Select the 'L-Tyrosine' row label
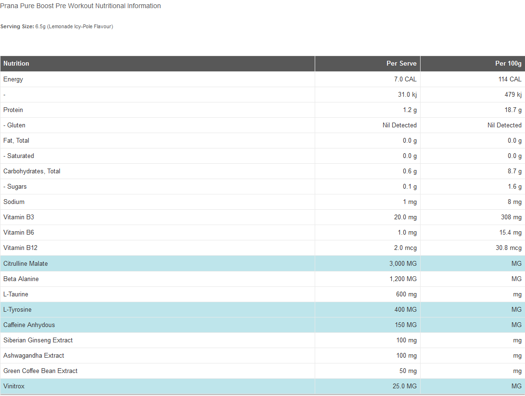Image resolution: width=525 pixels, height=396 pixels. pyautogui.click(x=17, y=310)
